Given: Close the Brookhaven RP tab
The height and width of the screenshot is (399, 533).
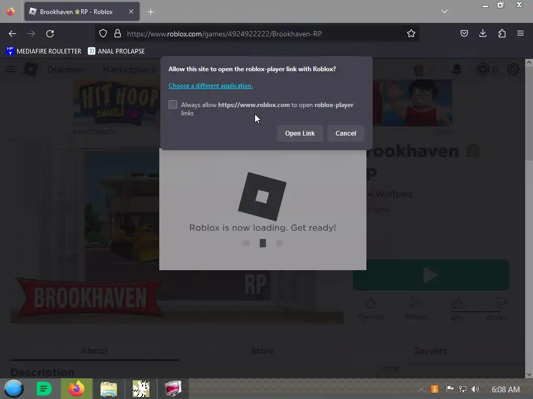Looking at the screenshot, I should pos(131,11).
